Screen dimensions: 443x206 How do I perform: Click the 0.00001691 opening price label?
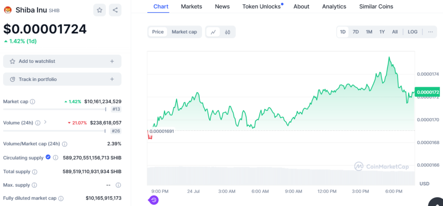(162, 131)
